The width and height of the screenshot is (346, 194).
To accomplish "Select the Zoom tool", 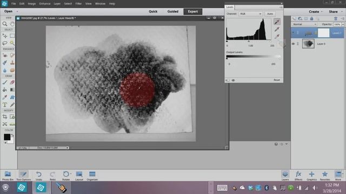I will pos(5,24).
